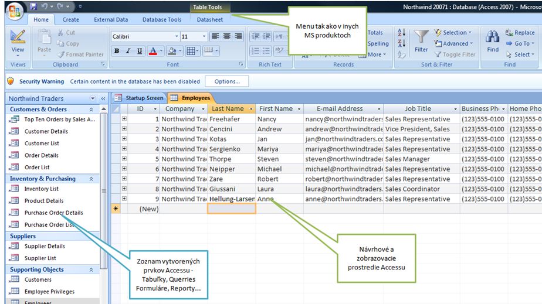Click the select-all datasheet corner box

coord(116,109)
